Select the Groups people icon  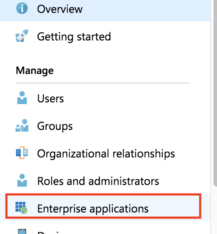point(22,125)
